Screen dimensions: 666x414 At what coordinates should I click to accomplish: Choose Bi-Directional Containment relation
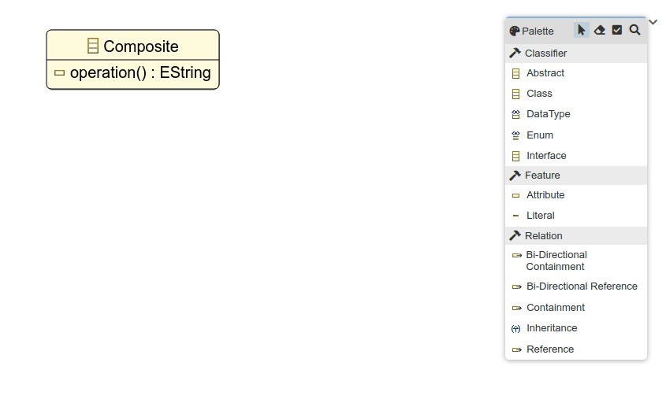(x=556, y=261)
